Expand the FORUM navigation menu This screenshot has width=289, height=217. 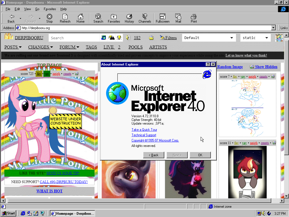point(69,47)
